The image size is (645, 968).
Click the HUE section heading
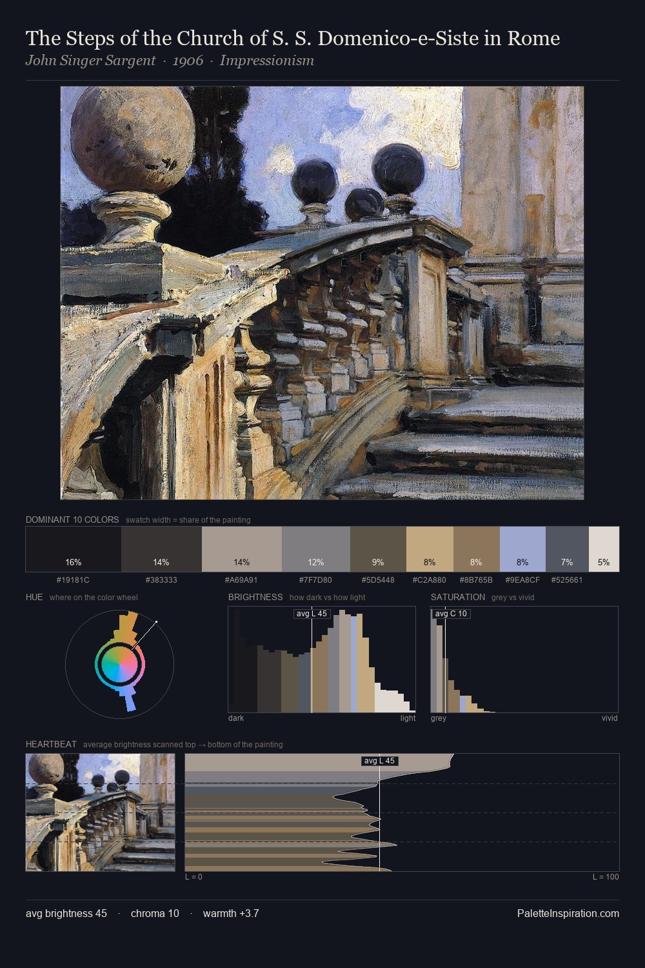pyautogui.click(x=34, y=597)
